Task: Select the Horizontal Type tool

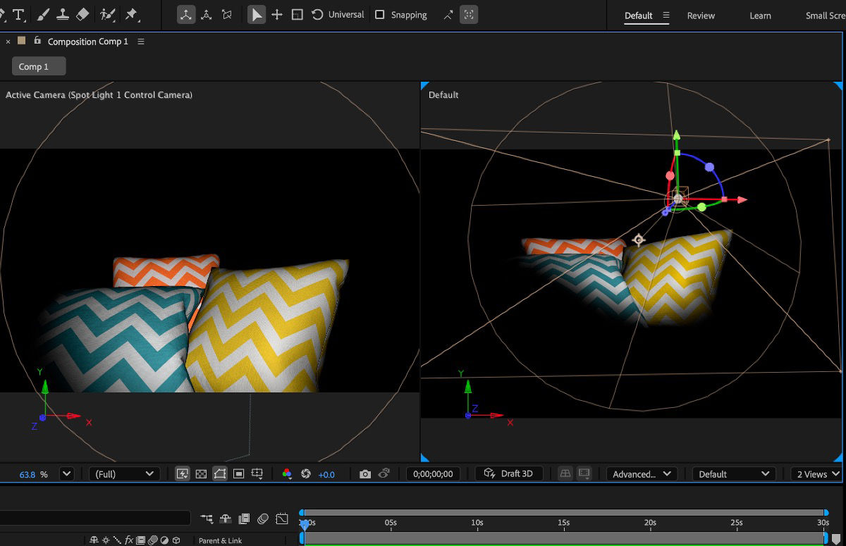Action: tap(19, 14)
